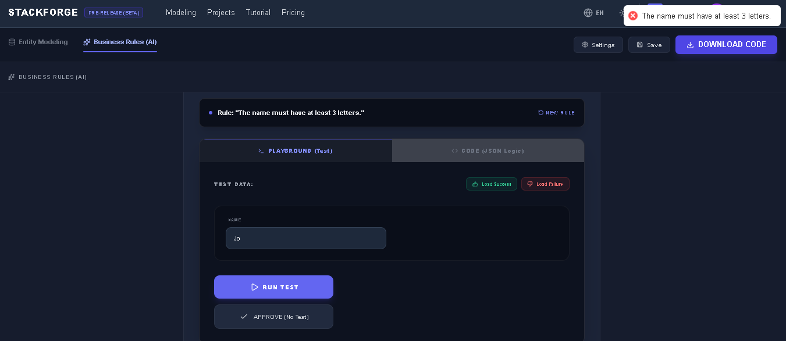Click the sparkle icon beside Business Rules (AI) heading
Viewport: 786px width, 341px height.
(12, 77)
